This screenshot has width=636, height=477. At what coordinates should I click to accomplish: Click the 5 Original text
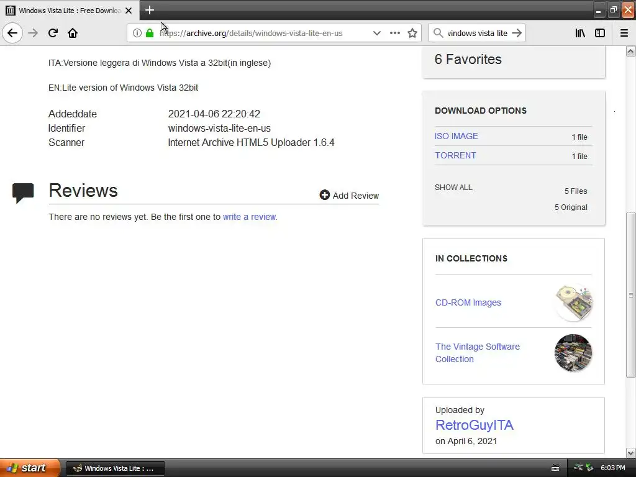point(571,207)
